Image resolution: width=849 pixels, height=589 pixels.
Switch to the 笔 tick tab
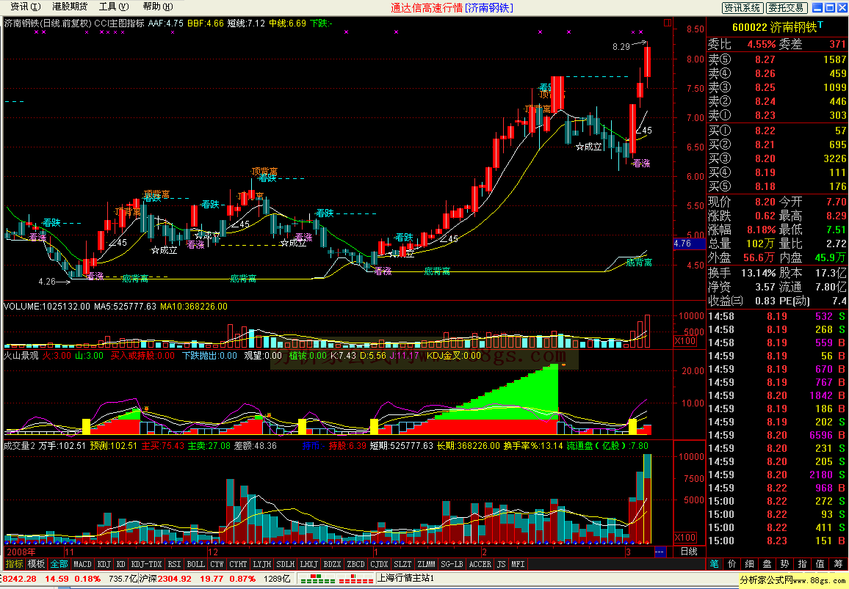(x=715, y=564)
